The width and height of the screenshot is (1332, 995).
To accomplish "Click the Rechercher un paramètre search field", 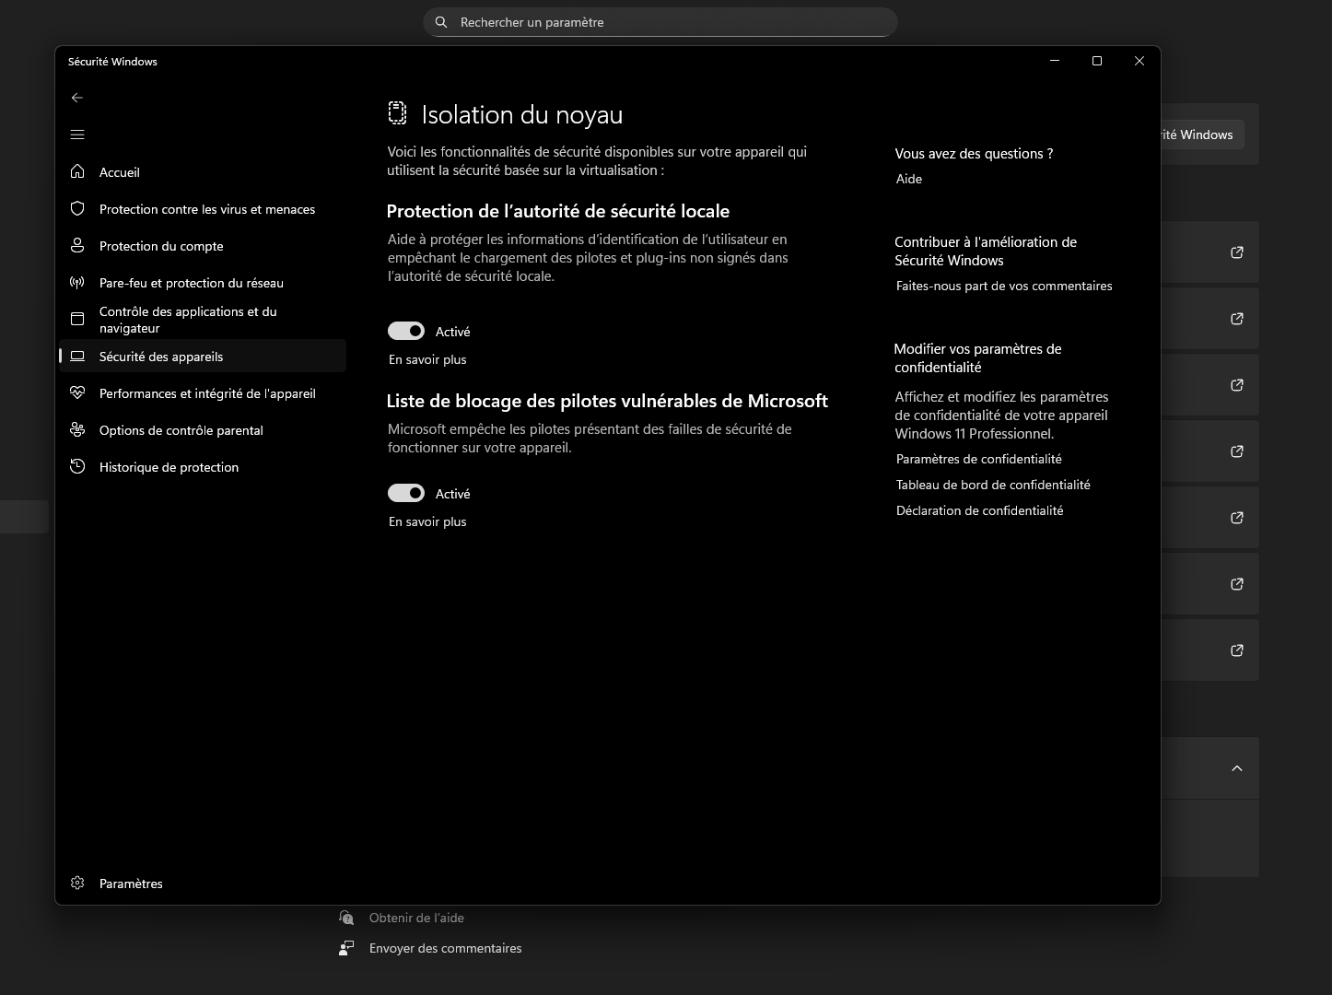I will coord(660,22).
